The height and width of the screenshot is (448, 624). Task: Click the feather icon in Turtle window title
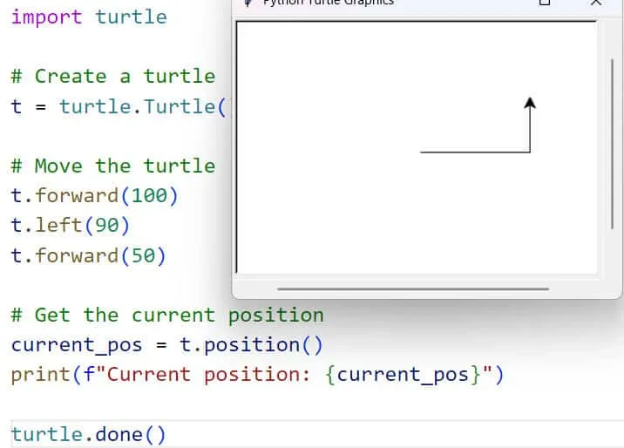pyautogui.click(x=248, y=3)
